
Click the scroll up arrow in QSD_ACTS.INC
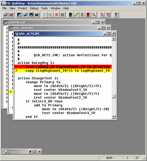pos(114,39)
